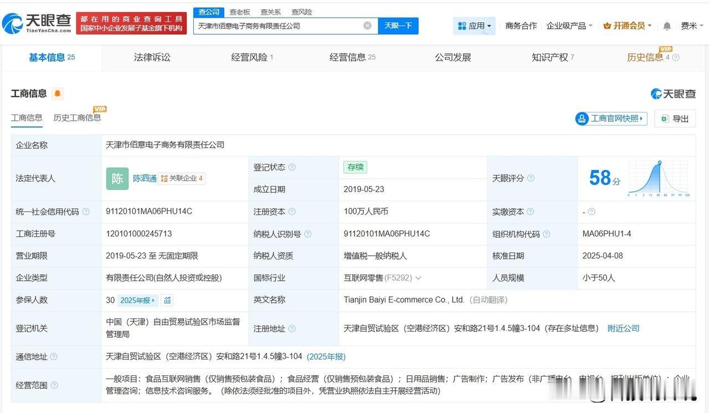The width and height of the screenshot is (709, 413).
Task: Click the 增值税一般纳税人 value
Action: point(376,256)
